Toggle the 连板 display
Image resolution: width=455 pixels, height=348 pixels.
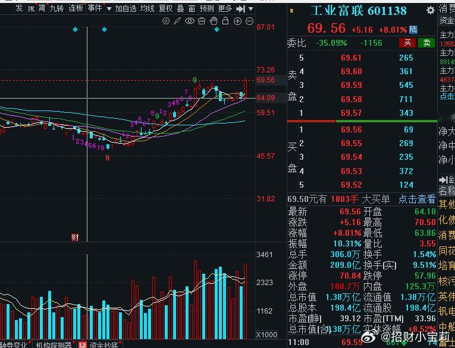(76, 8)
